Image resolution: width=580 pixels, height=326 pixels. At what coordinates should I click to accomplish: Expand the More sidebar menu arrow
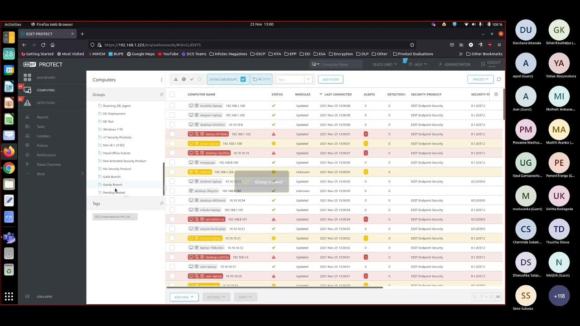[x=82, y=174]
